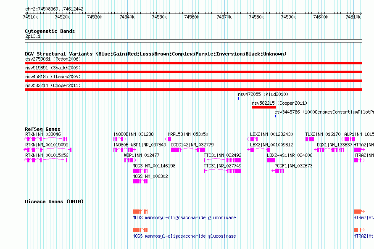The width and height of the screenshot is (374, 249).
Task: Click the 74560k ruler tick label
Action: click(x=192, y=17)
